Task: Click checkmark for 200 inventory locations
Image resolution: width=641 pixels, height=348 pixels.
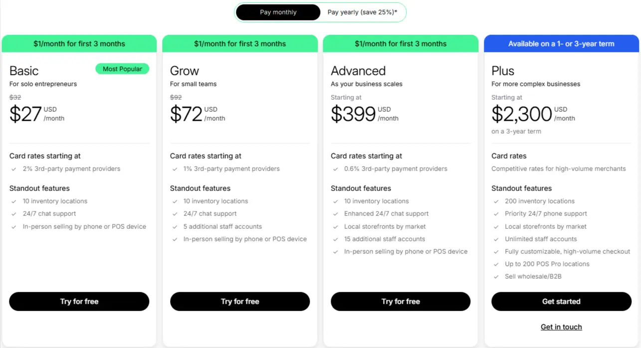Action: [496, 201]
